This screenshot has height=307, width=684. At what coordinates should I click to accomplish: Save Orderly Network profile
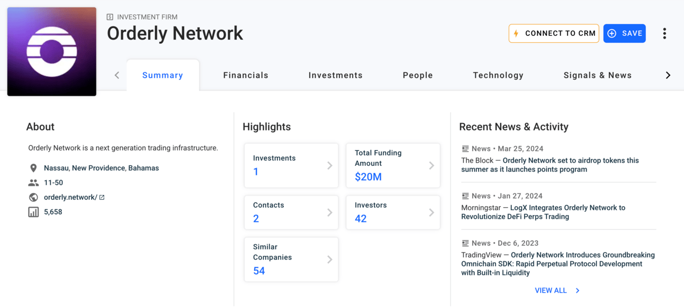625,33
